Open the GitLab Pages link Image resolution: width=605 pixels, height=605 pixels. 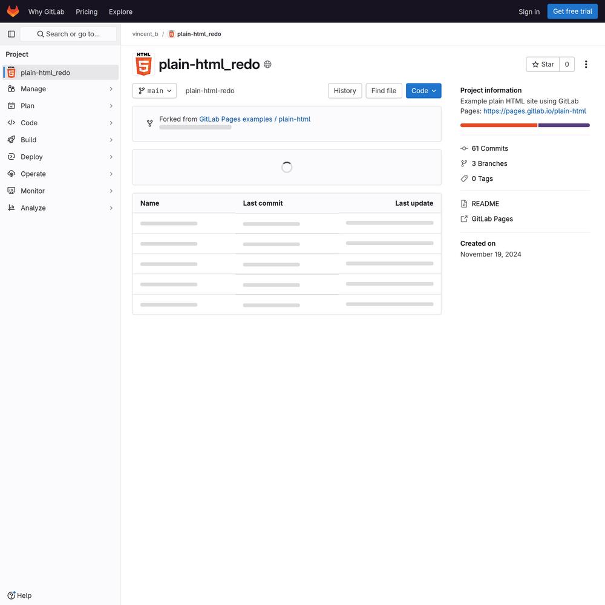[x=492, y=219]
